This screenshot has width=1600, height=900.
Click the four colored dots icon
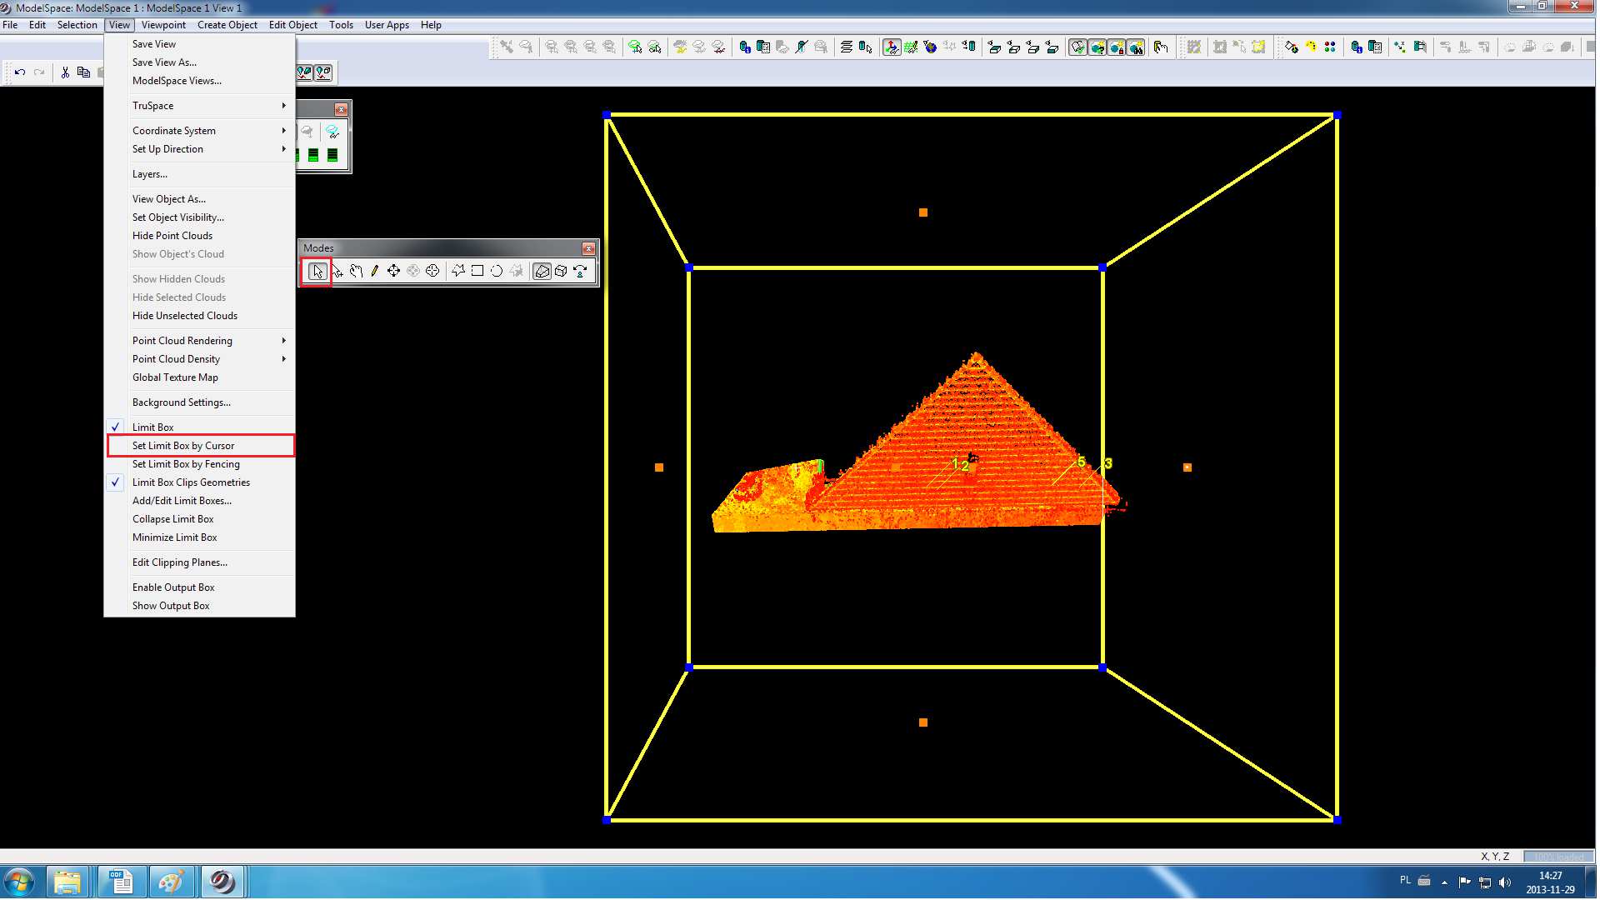pos(1330,47)
